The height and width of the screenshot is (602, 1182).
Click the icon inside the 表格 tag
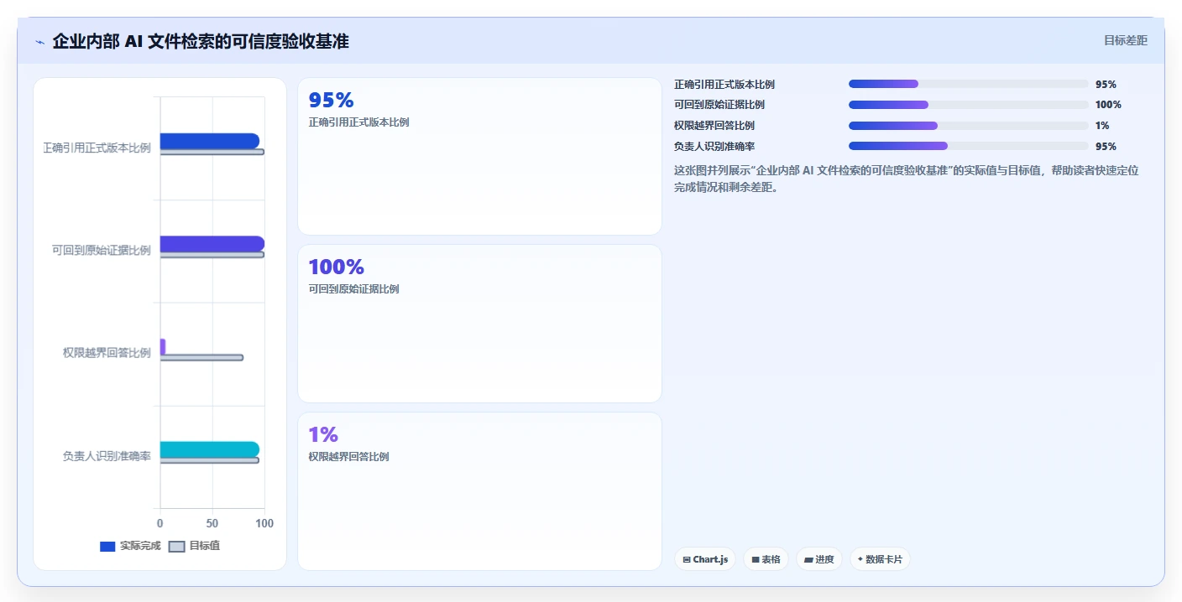(756, 559)
